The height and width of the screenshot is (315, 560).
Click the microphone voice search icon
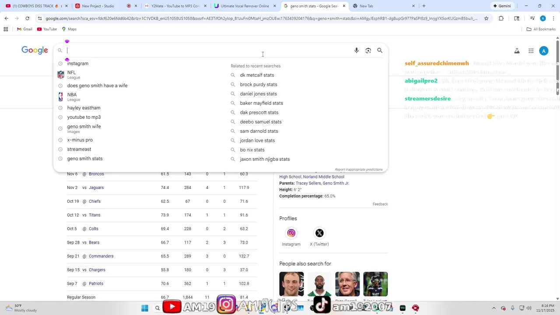357,51
